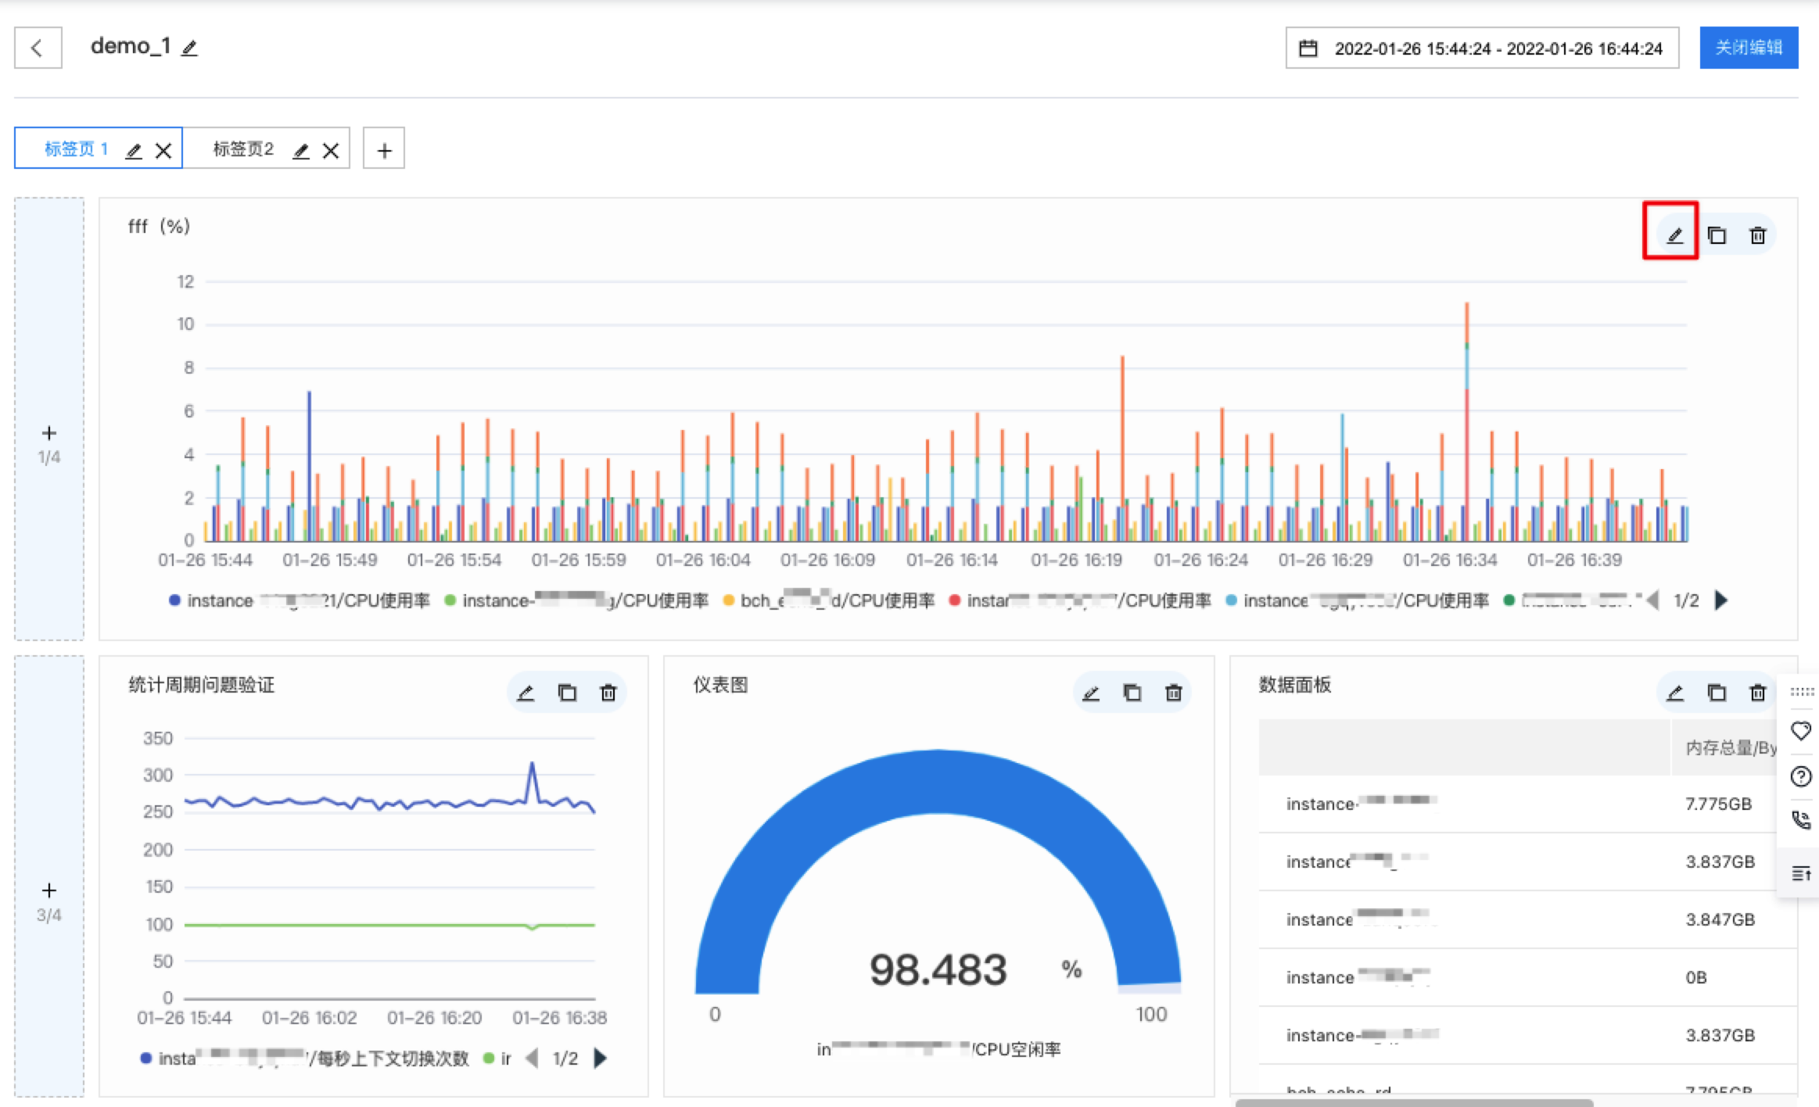This screenshot has height=1107, width=1819.
Task: Go back using the back arrow button
Action: coord(38,48)
